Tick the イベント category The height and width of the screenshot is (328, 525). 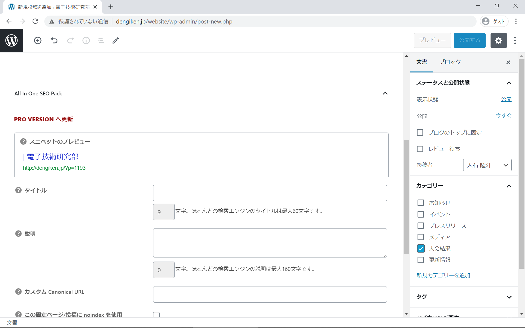click(x=421, y=214)
